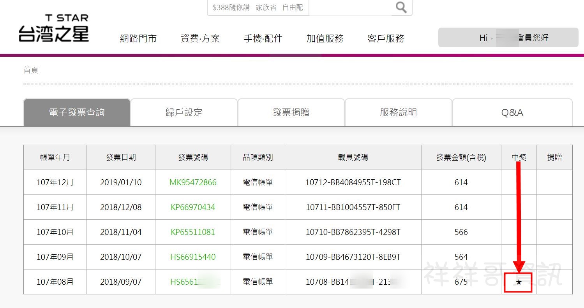Select the 564 invoice amount cell
This screenshot has width=584, height=308.
click(461, 257)
